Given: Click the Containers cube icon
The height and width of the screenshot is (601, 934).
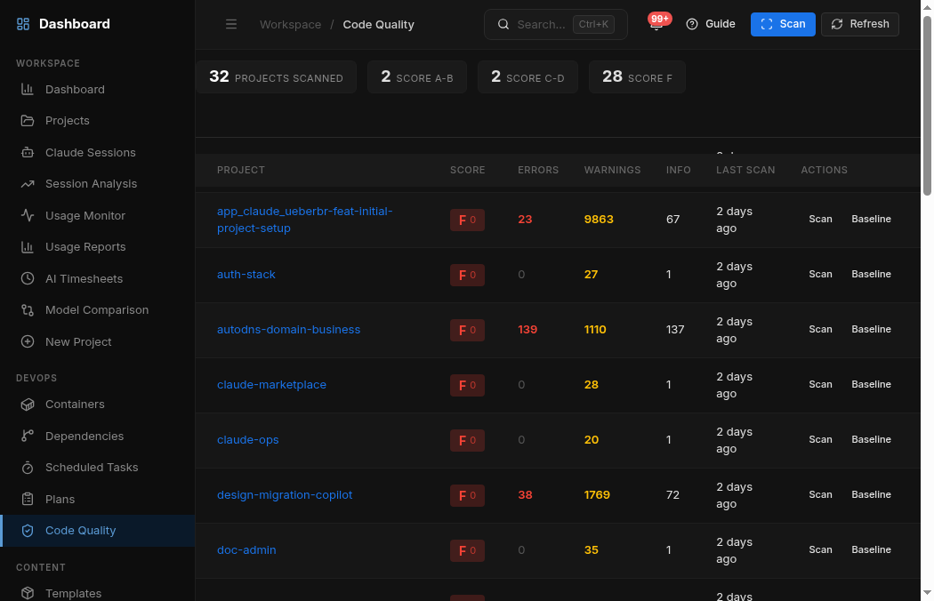Looking at the screenshot, I should point(28,405).
